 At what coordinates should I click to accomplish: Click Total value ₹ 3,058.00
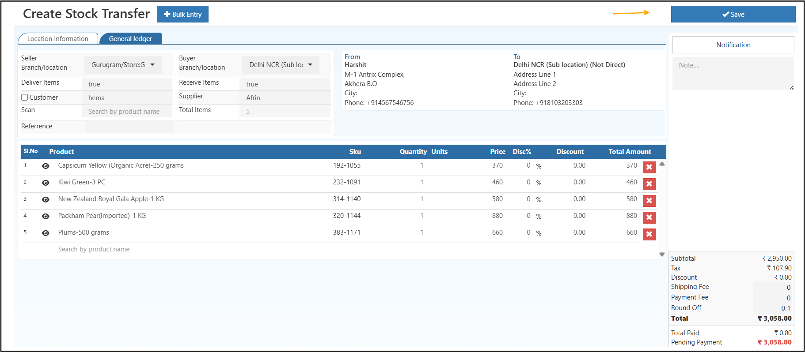(x=775, y=318)
